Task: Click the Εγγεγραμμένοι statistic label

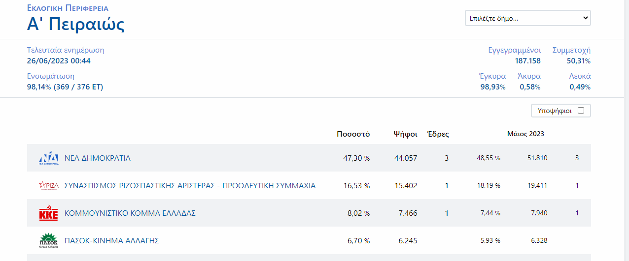Action: point(514,50)
